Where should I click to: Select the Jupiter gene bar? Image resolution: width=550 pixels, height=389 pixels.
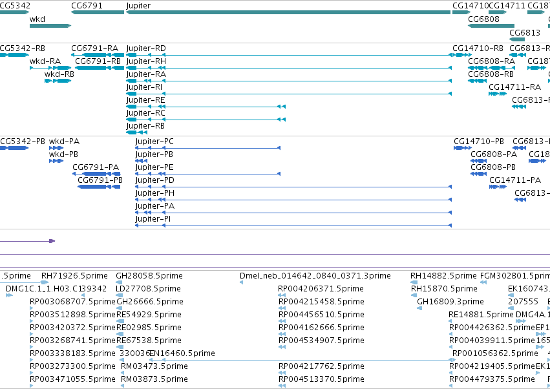click(x=288, y=12)
